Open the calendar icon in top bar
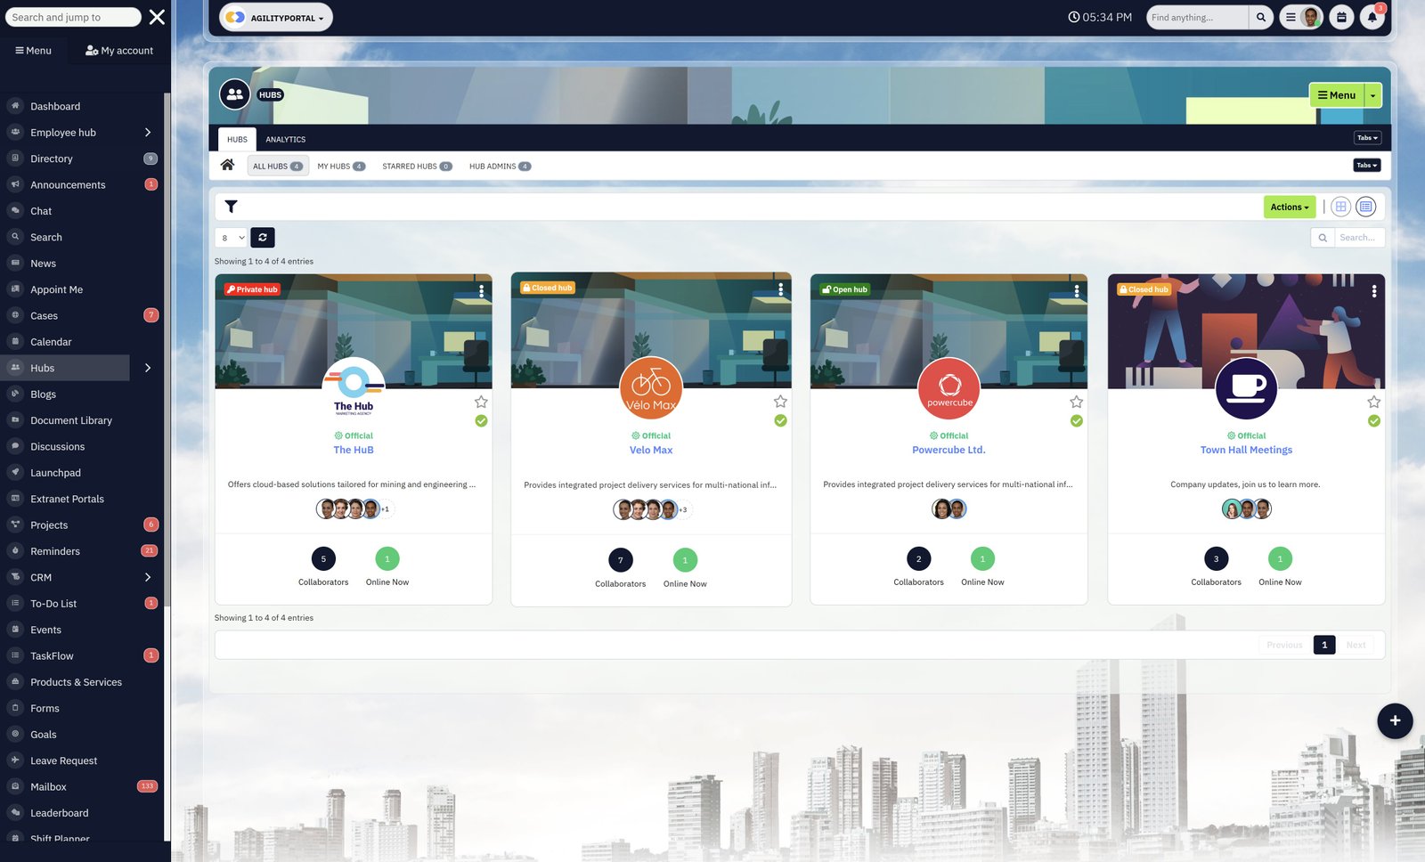The height and width of the screenshot is (862, 1425). pyautogui.click(x=1341, y=18)
